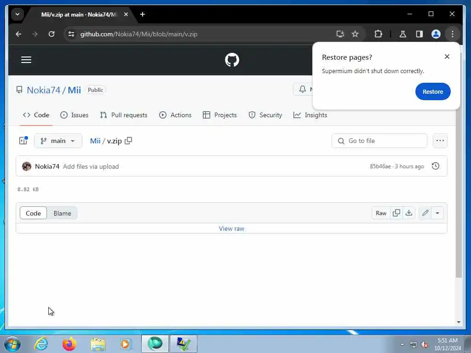Select the Actions tab

click(x=175, y=115)
